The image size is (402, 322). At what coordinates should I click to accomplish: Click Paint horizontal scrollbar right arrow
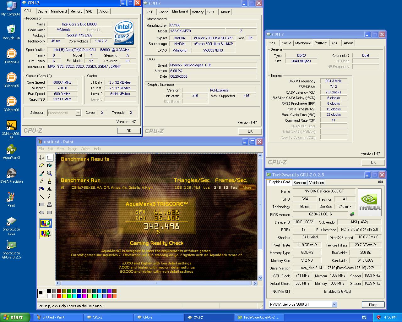click(x=255, y=283)
